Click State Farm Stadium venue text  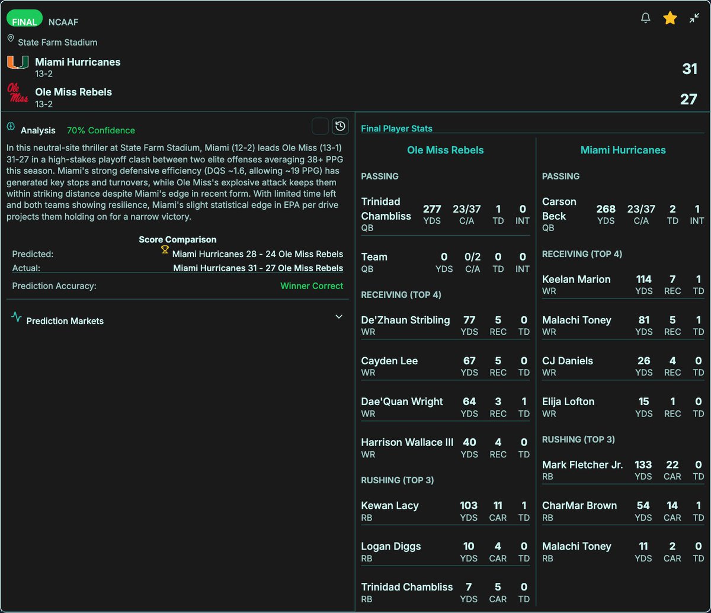(57, 43)
